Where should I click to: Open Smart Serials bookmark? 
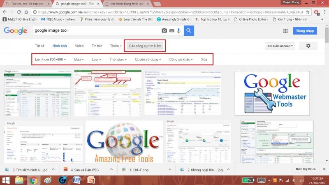(135, 19)
